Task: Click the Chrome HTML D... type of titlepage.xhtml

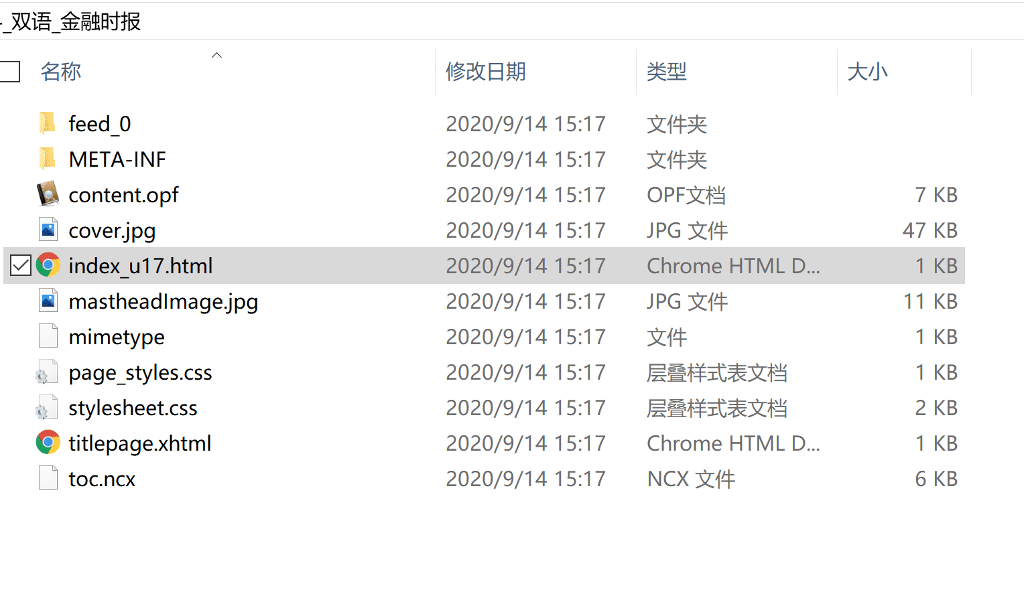Action: click(x=733, y=443)
